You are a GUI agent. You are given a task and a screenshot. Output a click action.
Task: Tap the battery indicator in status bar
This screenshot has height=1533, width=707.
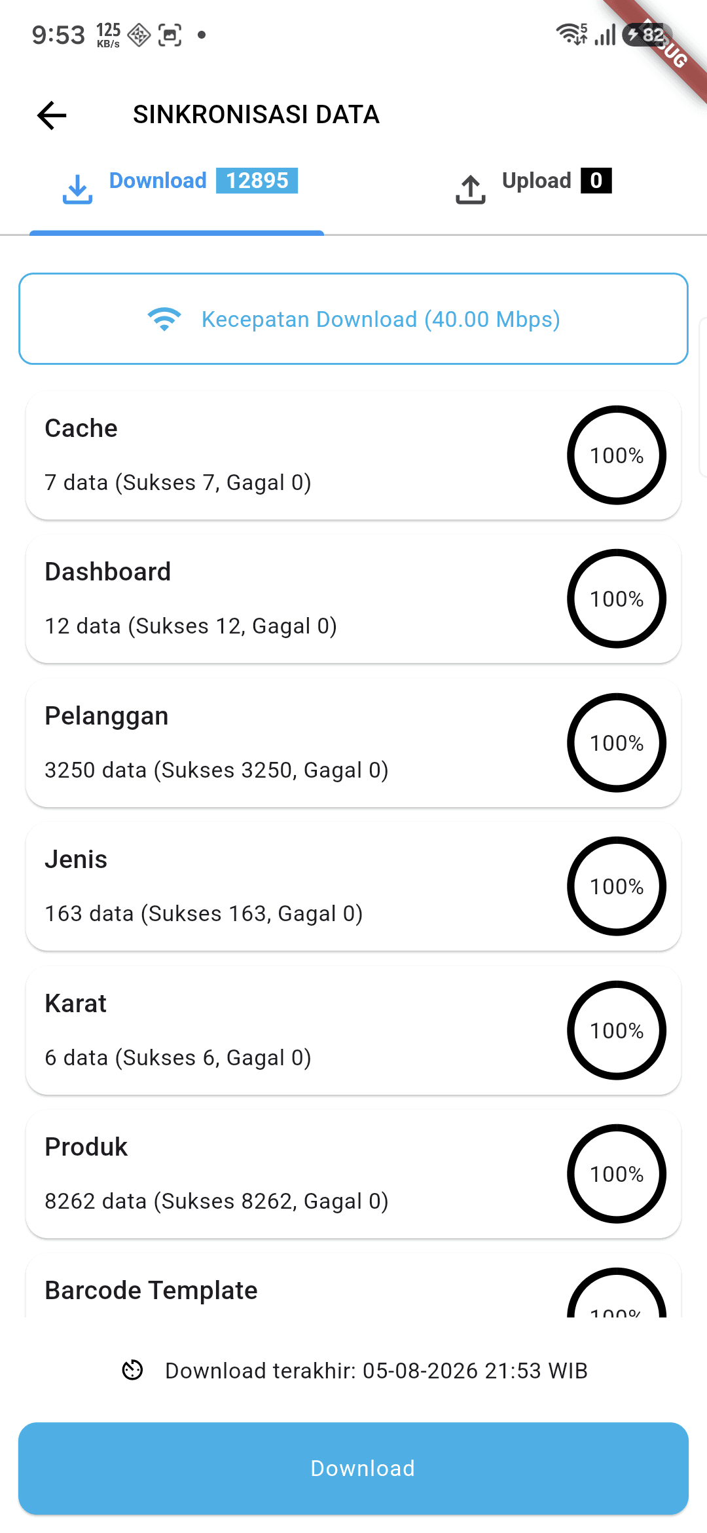pyautogui.click(x=647, y=34)
